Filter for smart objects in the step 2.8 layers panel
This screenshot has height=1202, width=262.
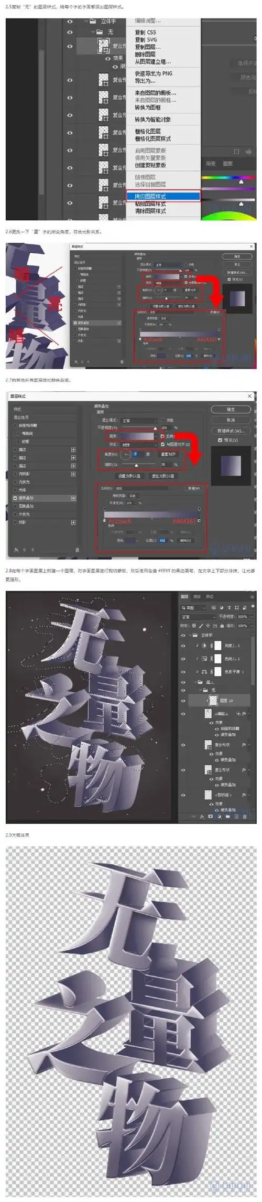245,607
